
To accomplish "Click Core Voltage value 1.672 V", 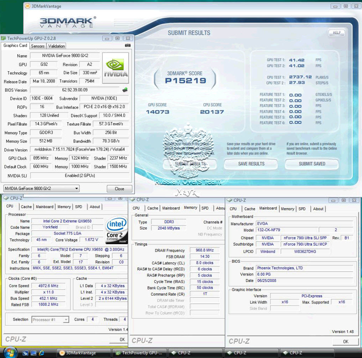I will coord(92,240).
